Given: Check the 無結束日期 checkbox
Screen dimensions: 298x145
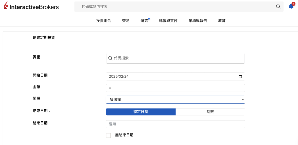Looking at the screenshot, I should pos(108,135).
